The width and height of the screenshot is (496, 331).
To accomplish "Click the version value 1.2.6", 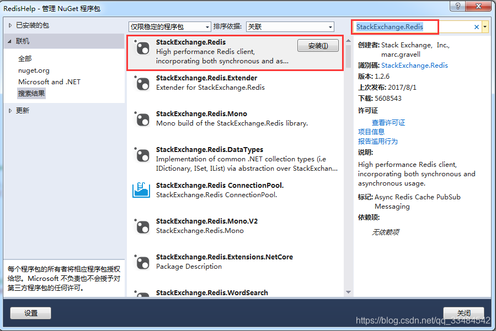I will click(x=382, y=77).
